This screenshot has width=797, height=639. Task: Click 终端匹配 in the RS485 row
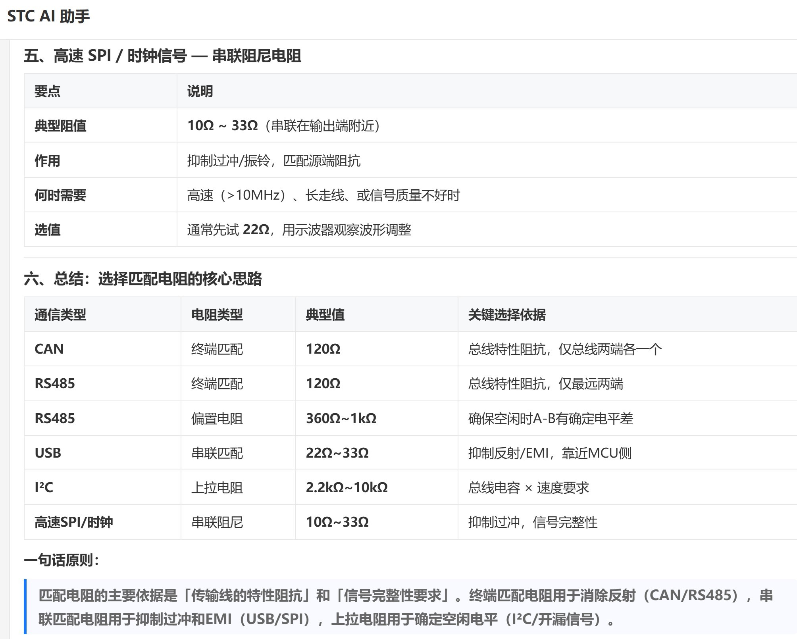coord(217,384)
